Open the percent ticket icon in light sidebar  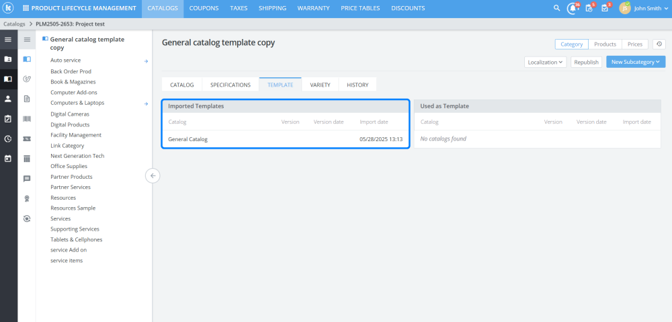[x=27, y=139]
